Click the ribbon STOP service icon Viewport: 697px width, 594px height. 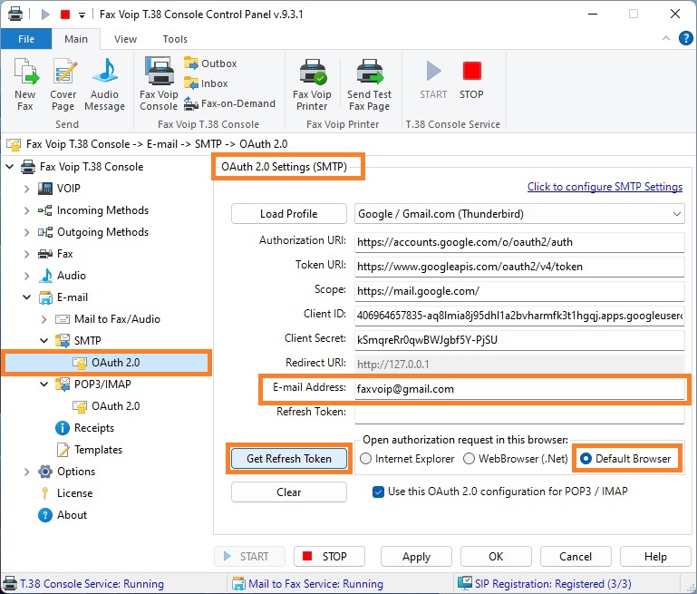click(x=471, y=80)
